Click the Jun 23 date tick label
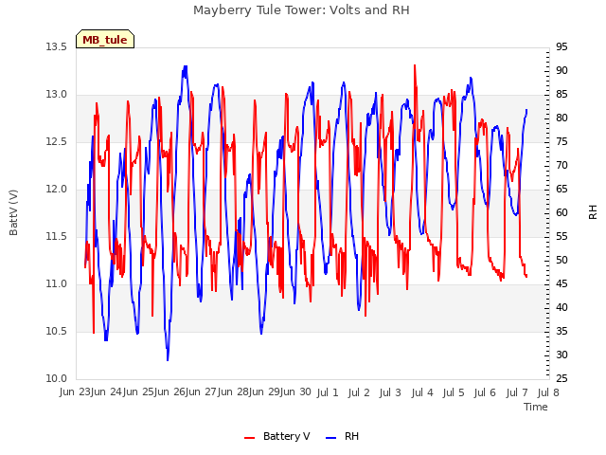Viewport: 606px width, 455px height. tap(76, 391)
